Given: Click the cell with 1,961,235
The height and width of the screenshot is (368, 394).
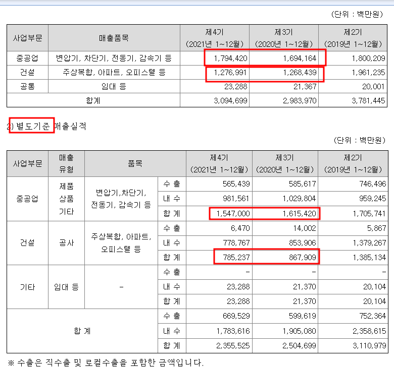Looking at the screenshot, I should [x=368, y=73].
